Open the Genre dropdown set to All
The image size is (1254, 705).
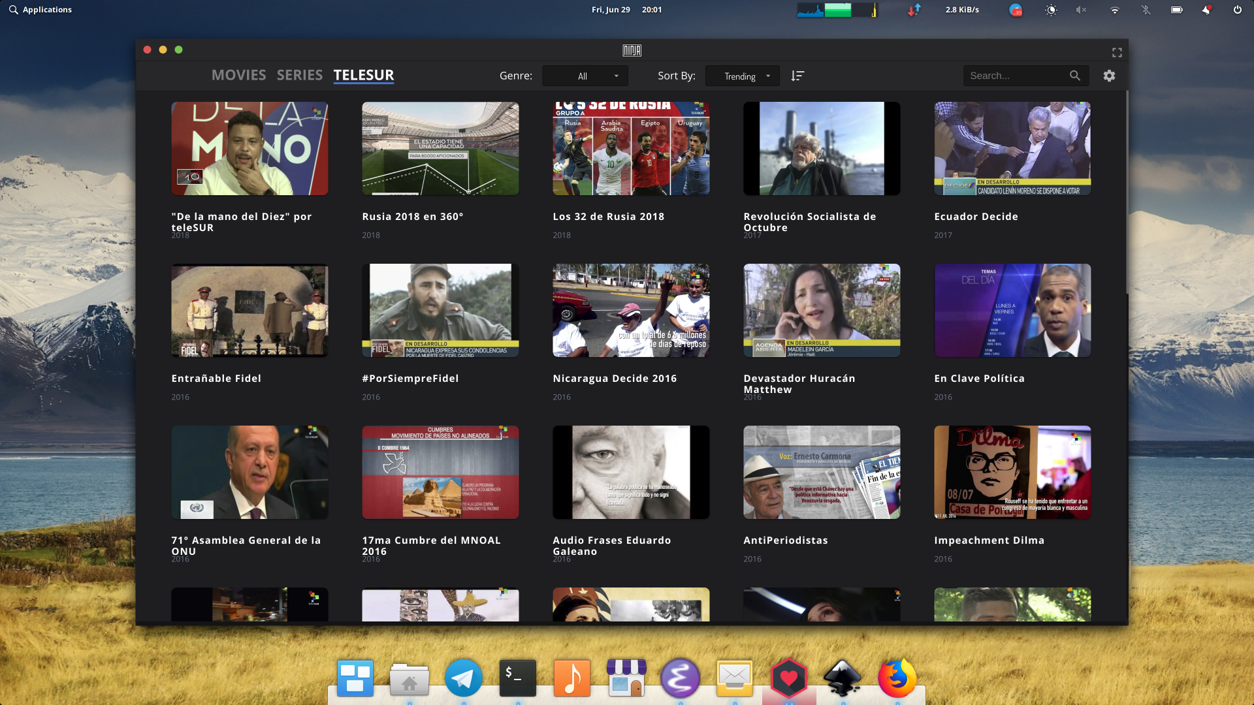click(x=585, y=76)
